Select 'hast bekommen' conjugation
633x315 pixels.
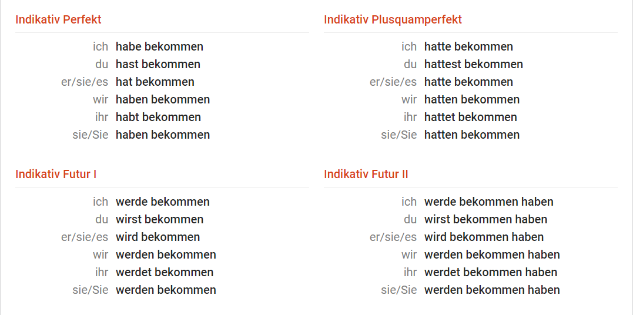click(158, 64)
